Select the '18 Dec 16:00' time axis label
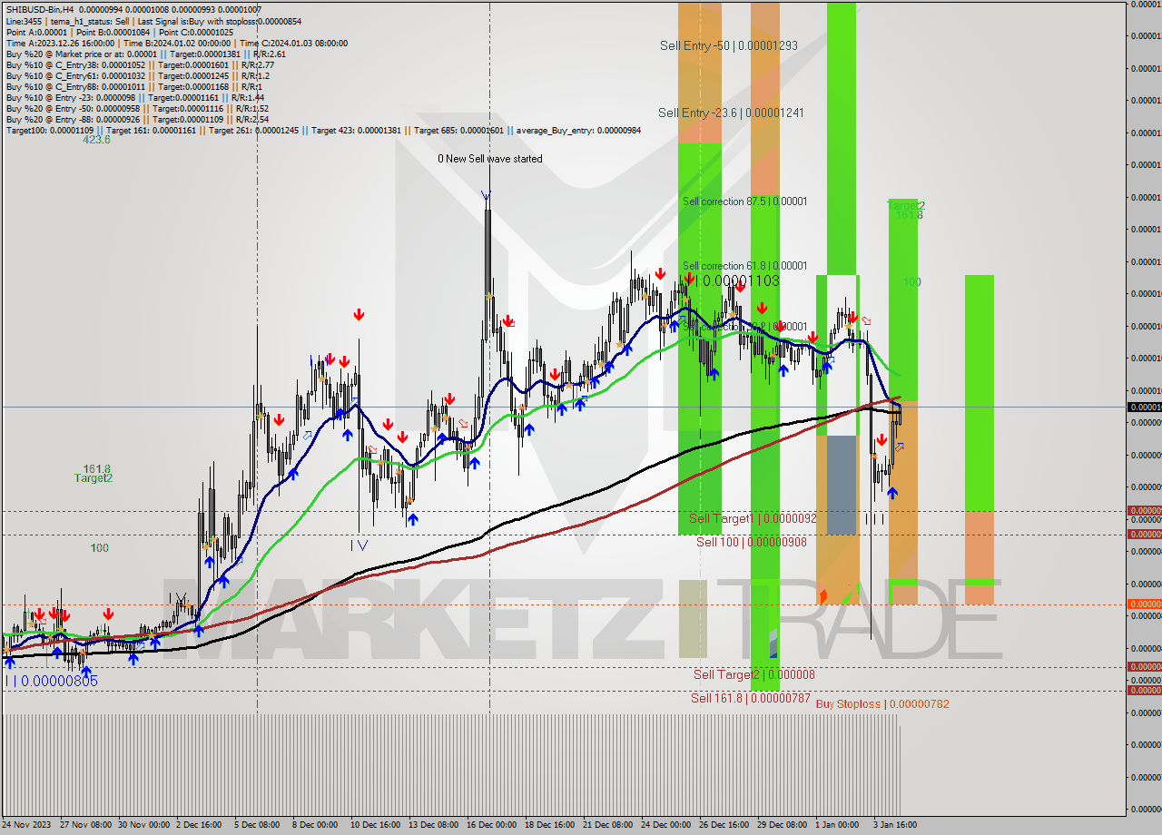 (548, 825)
